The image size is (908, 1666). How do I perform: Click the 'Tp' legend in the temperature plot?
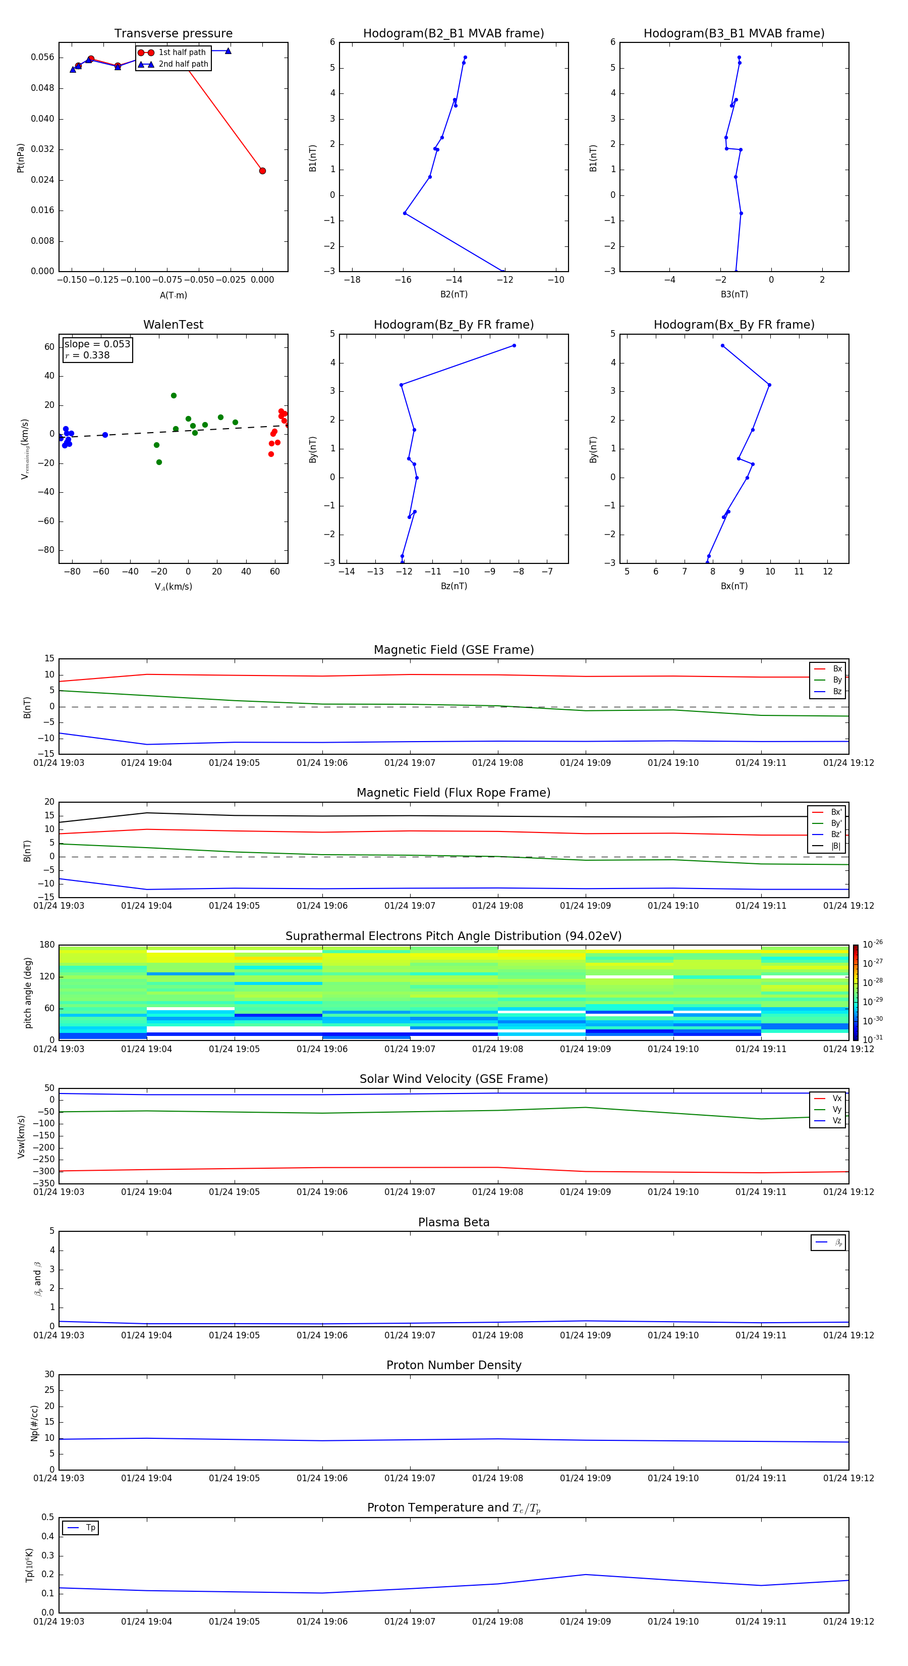coord(81,1528)
